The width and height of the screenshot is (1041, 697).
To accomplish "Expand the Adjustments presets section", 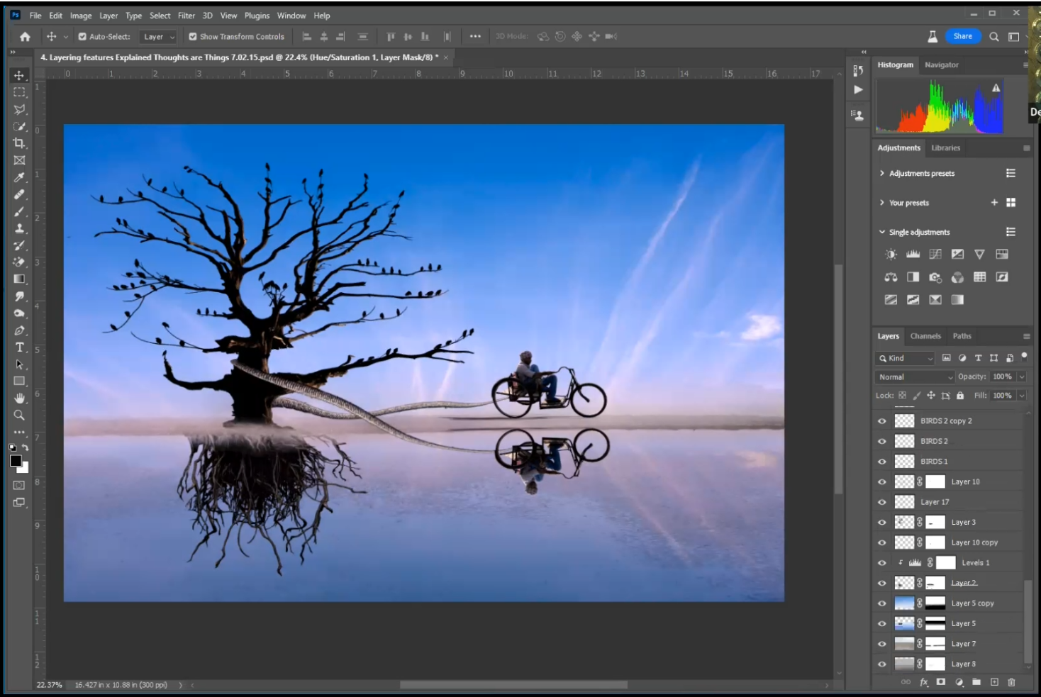I will point(882,174).
